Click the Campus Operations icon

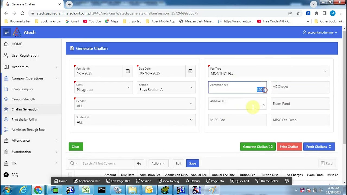coord(6,78)
